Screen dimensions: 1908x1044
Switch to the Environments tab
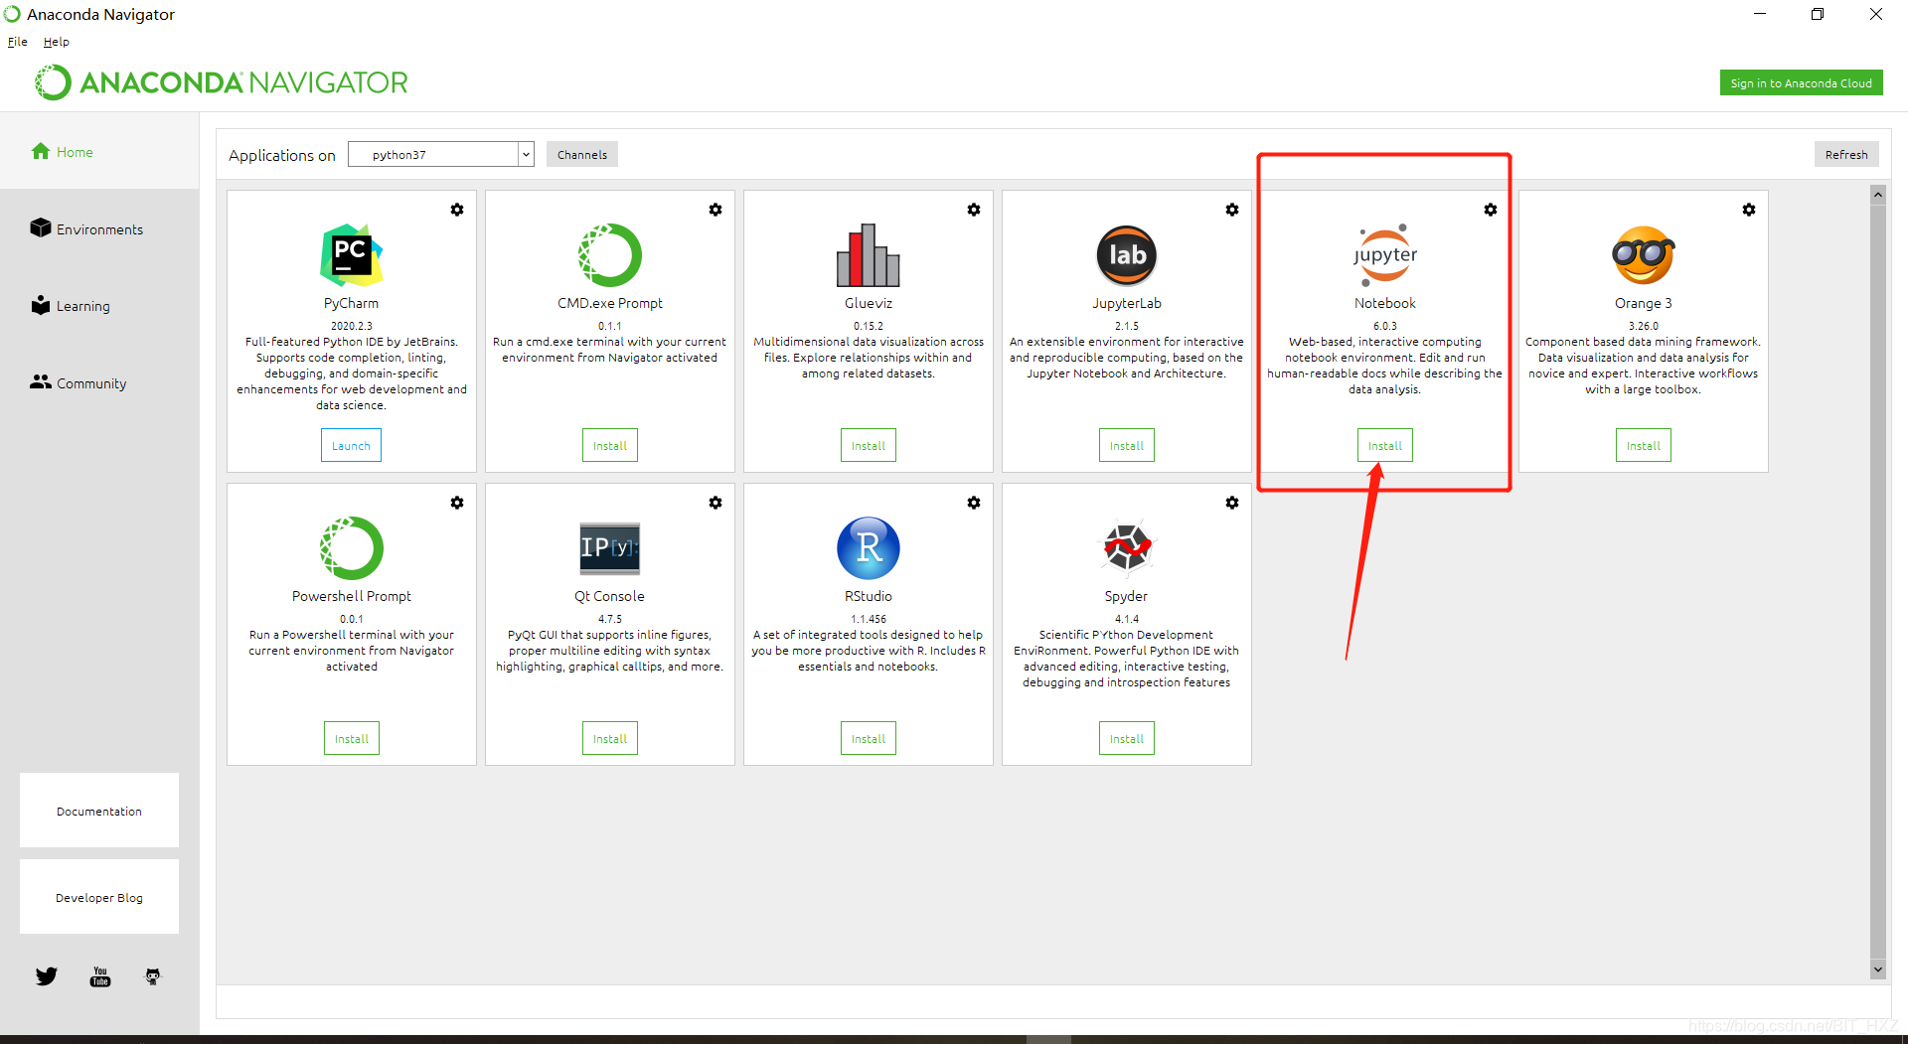[x=99, y=228]
